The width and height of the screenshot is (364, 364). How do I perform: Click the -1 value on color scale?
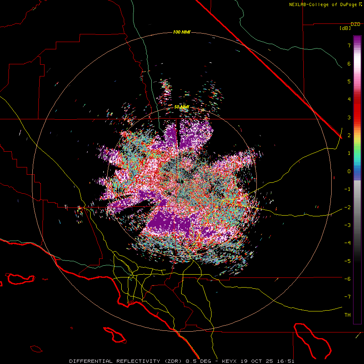[x=347, y=189]
